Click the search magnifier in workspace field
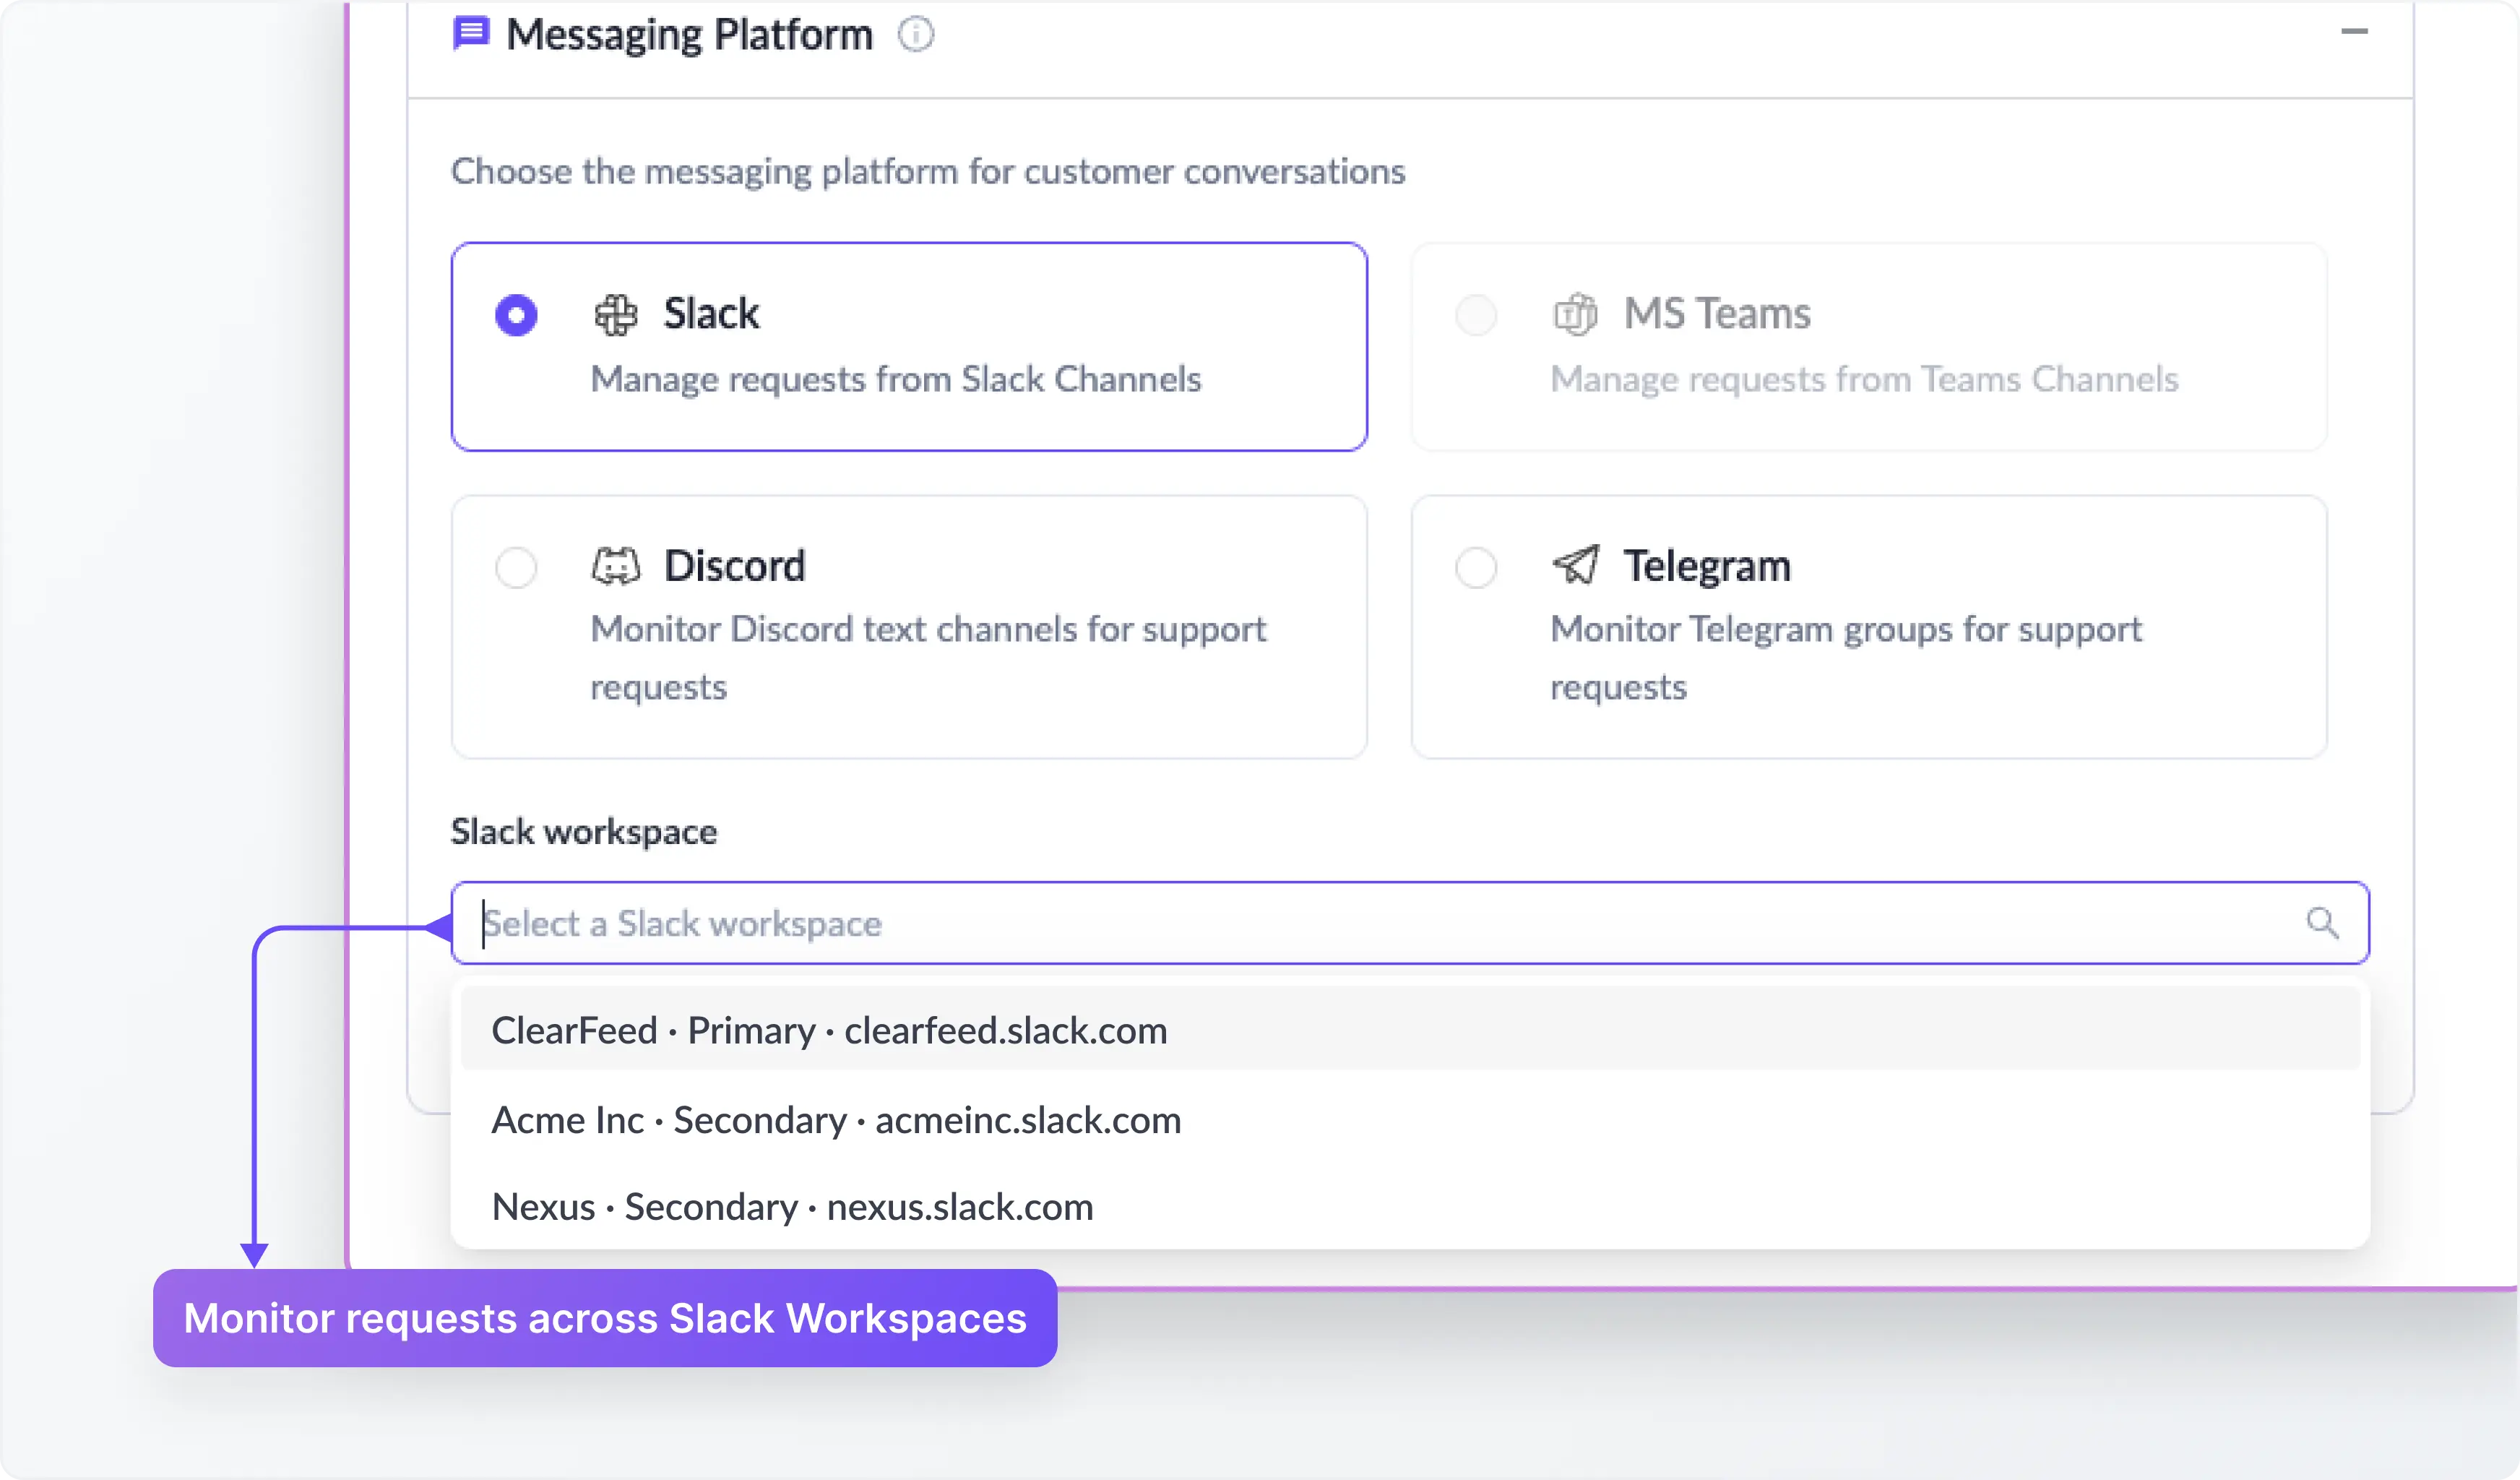Screen dimensions: 2520x1480 point(2322,923)
